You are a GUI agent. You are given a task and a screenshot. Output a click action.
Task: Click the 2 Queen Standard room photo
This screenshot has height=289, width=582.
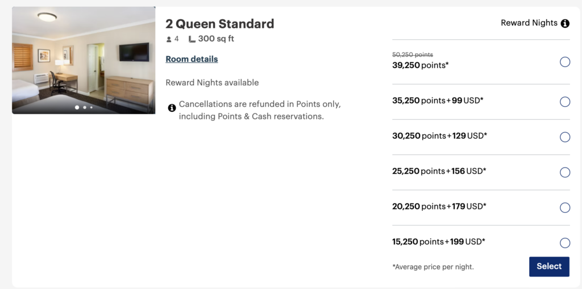tap(84, 57)
